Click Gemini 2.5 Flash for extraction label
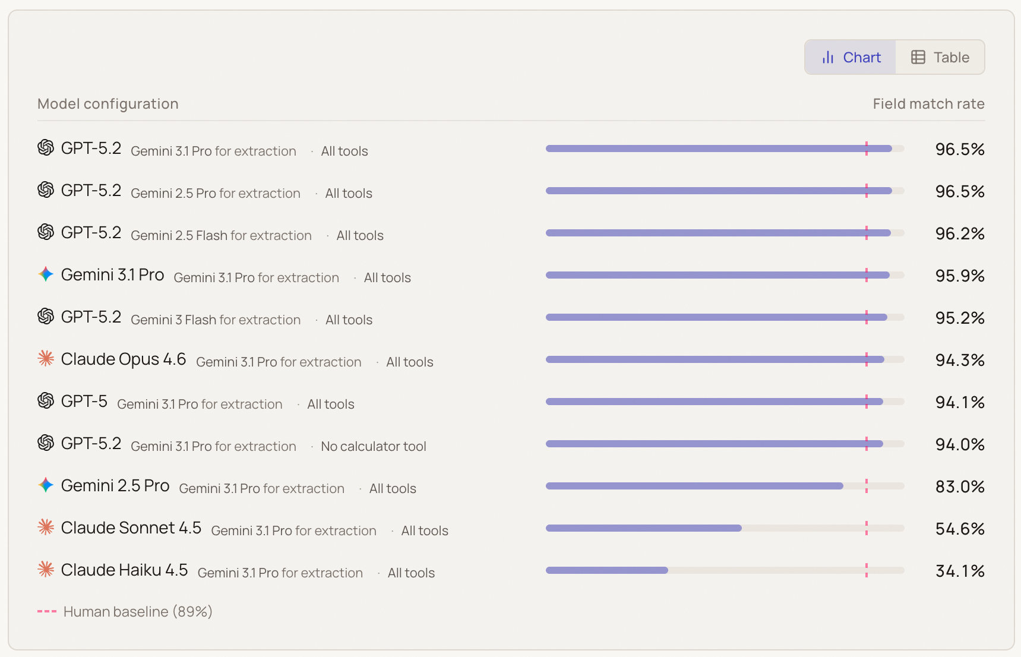This screenshot has height=657, width=1021. 221,236
